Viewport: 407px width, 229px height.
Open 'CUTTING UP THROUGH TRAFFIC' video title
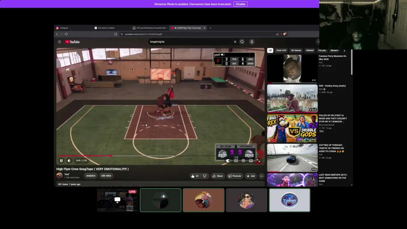point(331,148)
